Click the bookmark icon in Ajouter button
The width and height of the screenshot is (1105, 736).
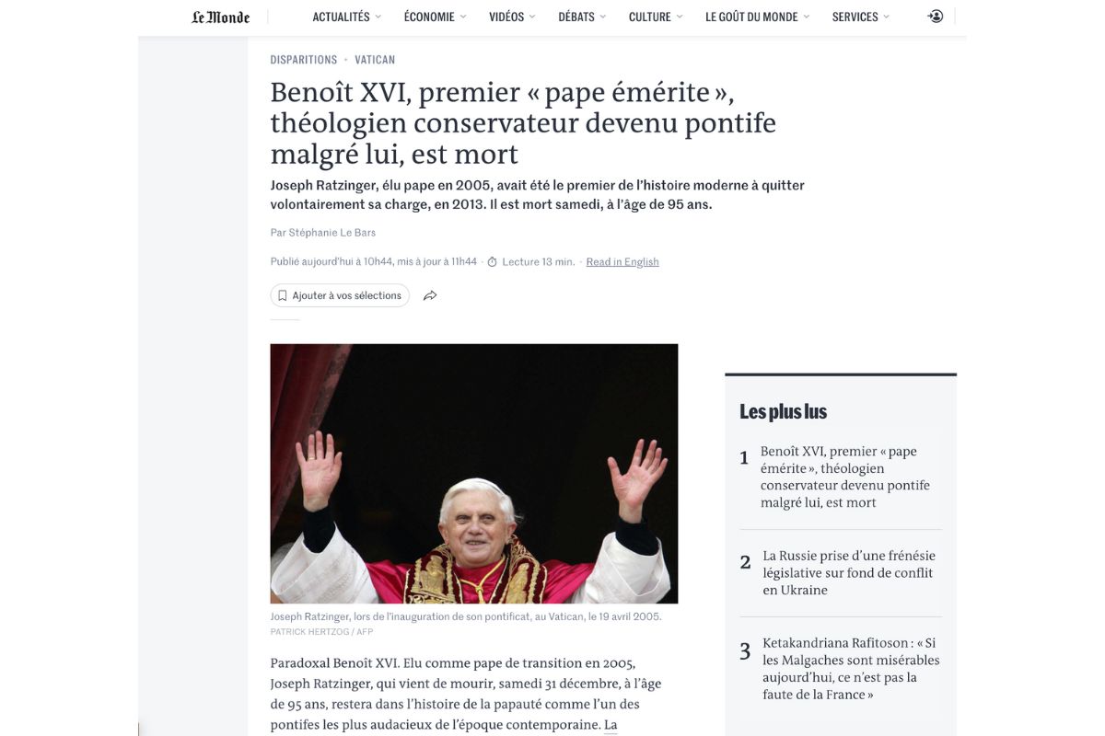(x=283, y=295)
